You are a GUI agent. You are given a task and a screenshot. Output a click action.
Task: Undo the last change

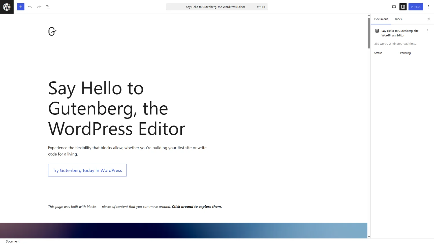tap(30, 7)
